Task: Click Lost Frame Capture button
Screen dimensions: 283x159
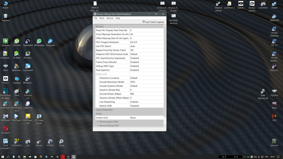Action: point(153,22)
